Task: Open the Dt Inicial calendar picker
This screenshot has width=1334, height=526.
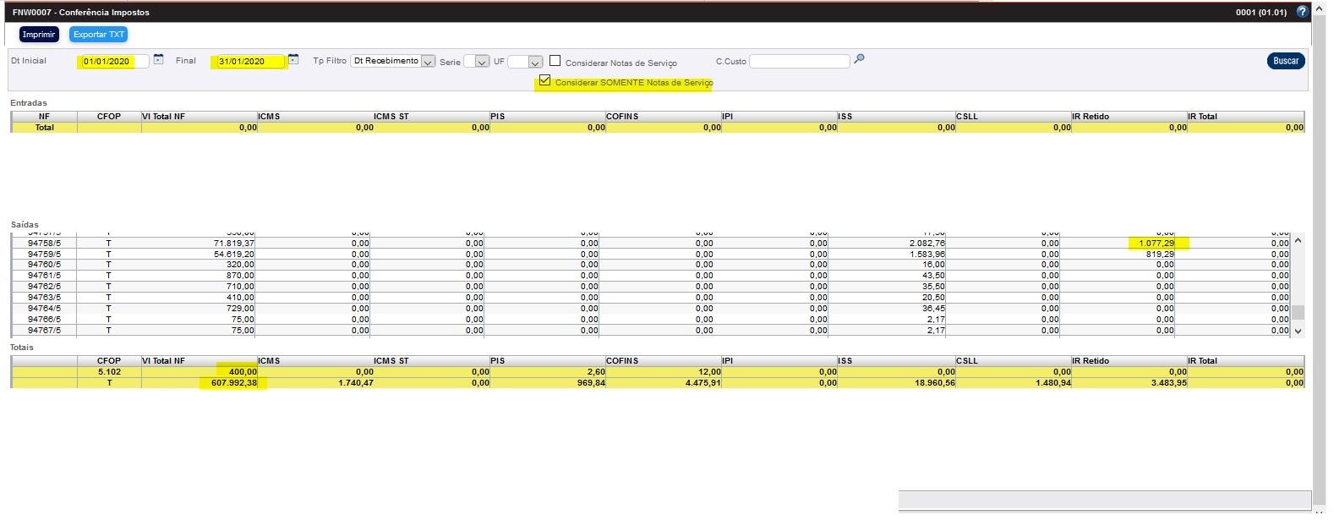Action: click(x=158, y=60)
